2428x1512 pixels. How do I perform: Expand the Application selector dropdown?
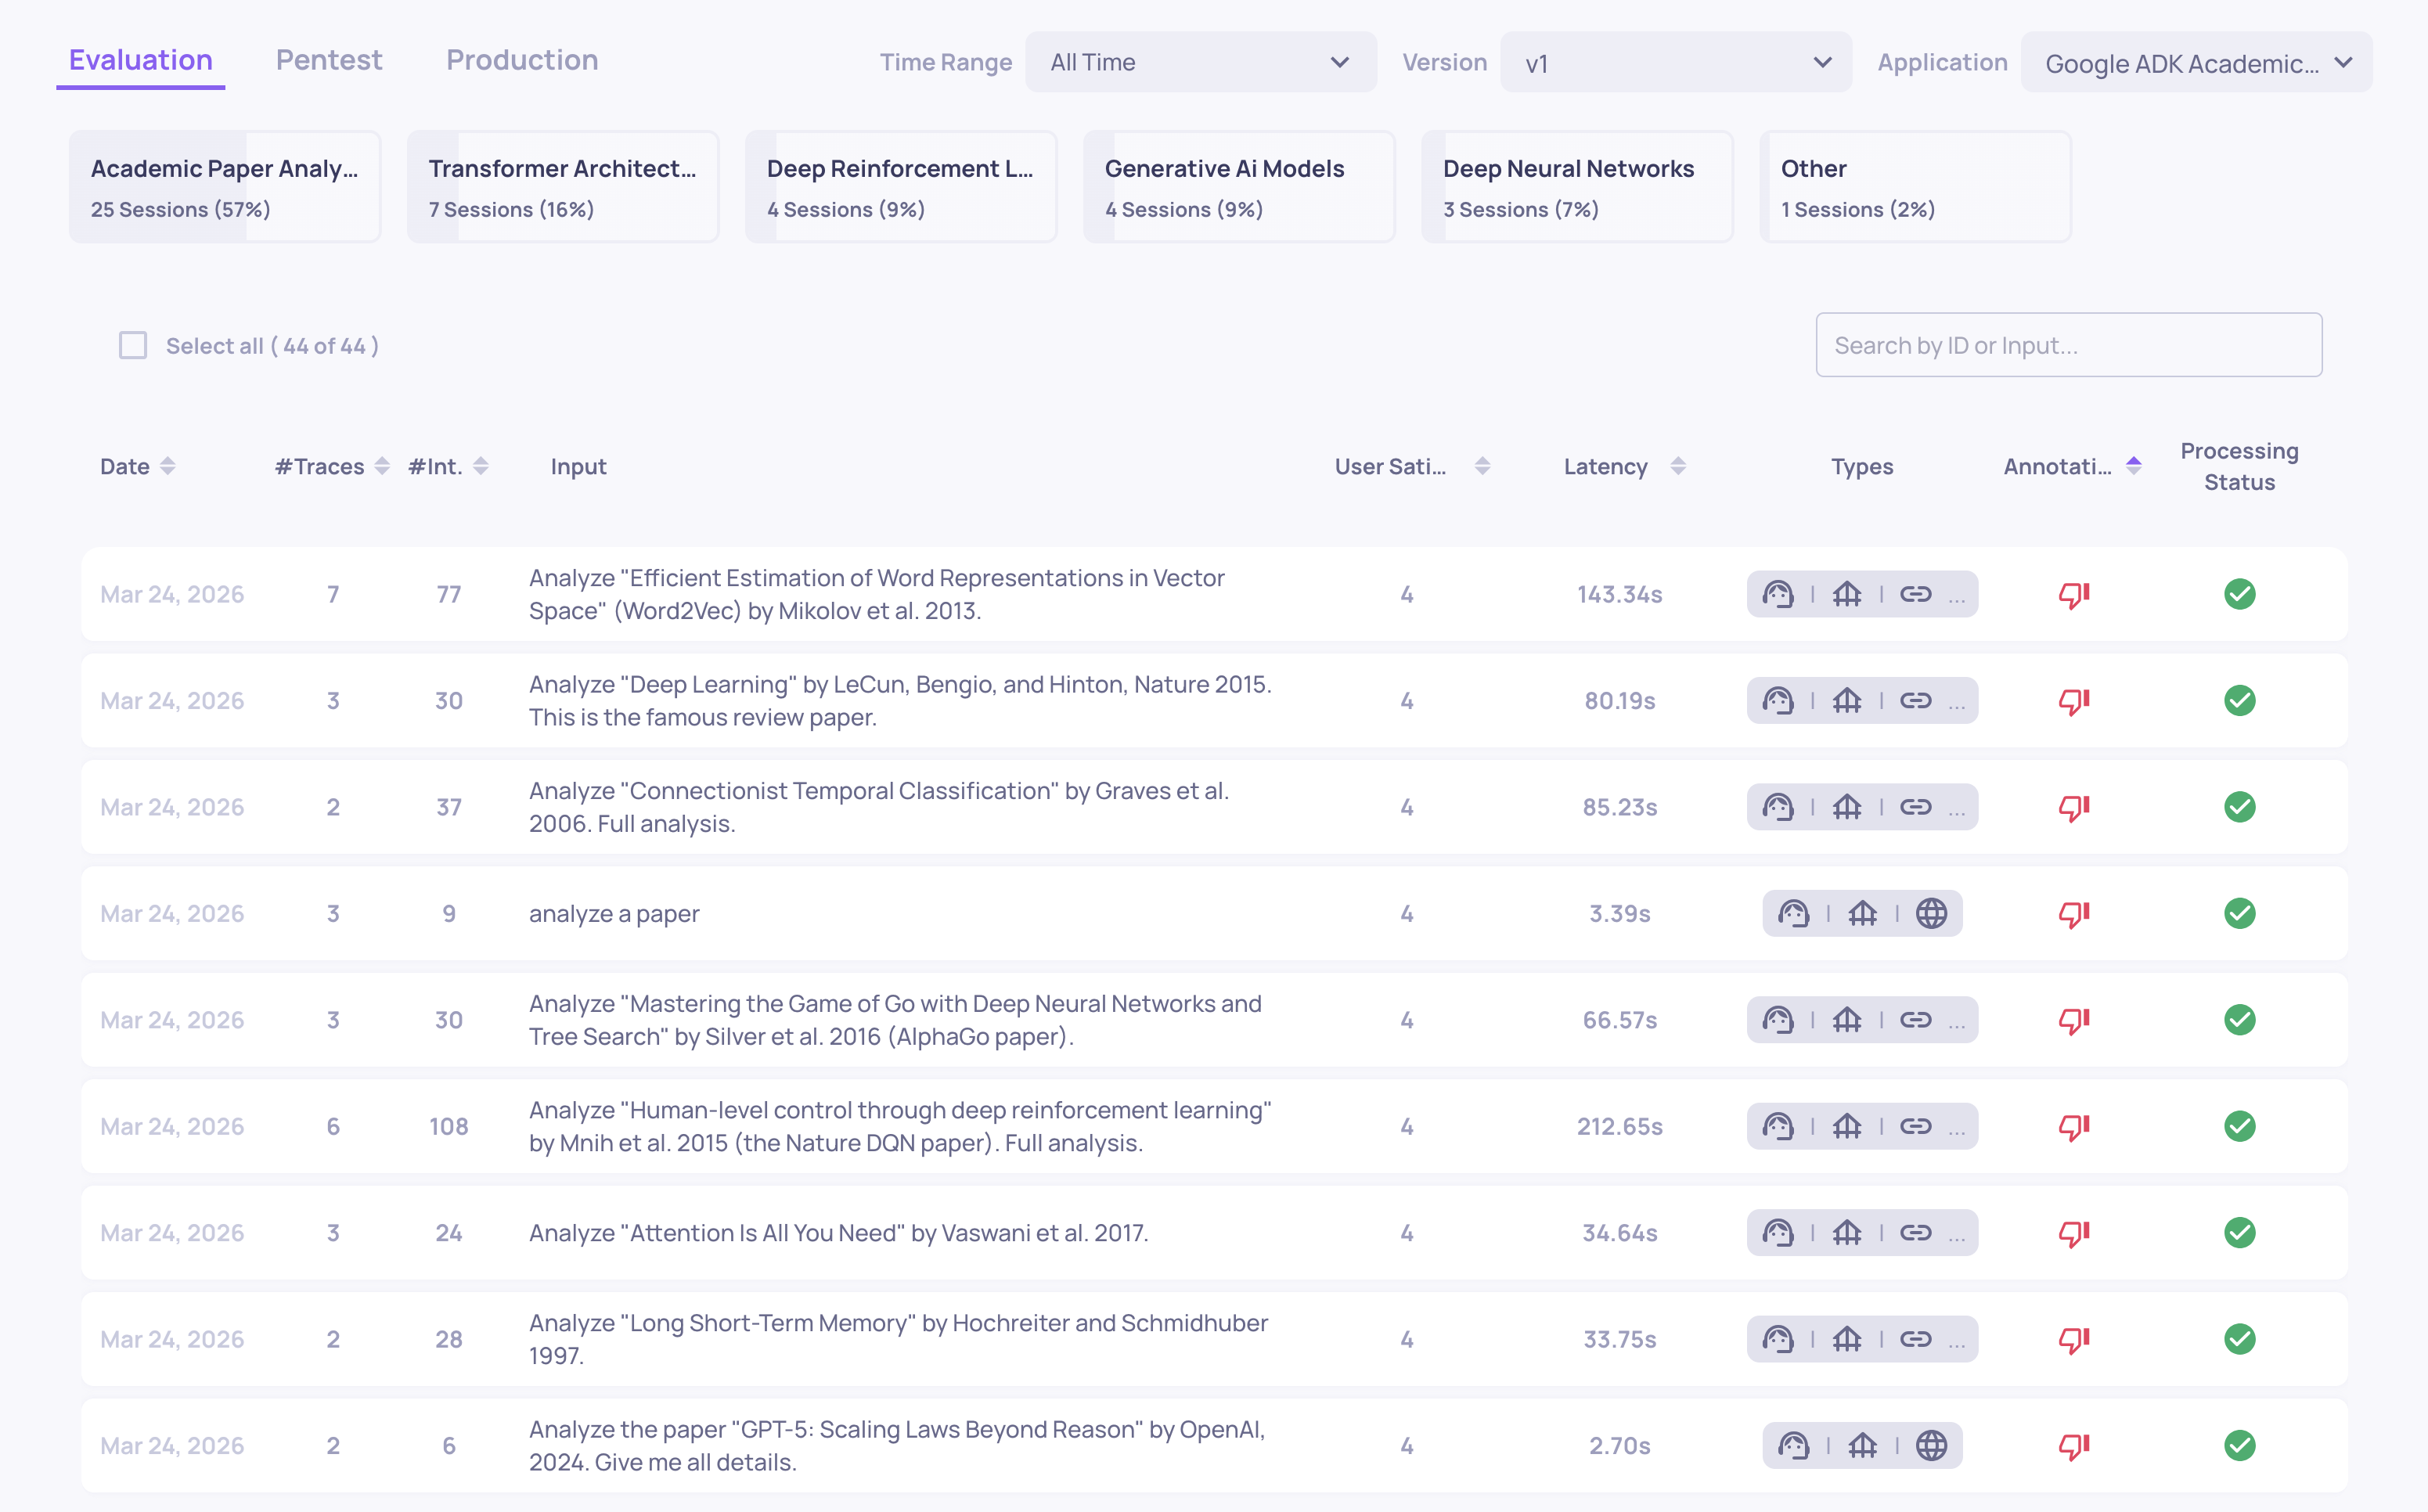tap(2195, 63)
